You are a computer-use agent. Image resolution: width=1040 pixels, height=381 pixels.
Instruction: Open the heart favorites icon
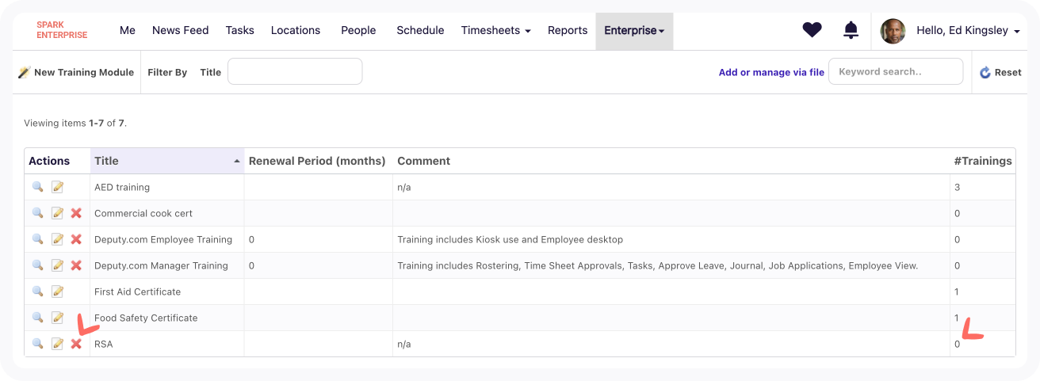click(x=812, y=30)
